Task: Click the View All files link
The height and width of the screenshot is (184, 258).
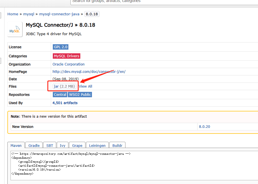Action: pos(85,86)
